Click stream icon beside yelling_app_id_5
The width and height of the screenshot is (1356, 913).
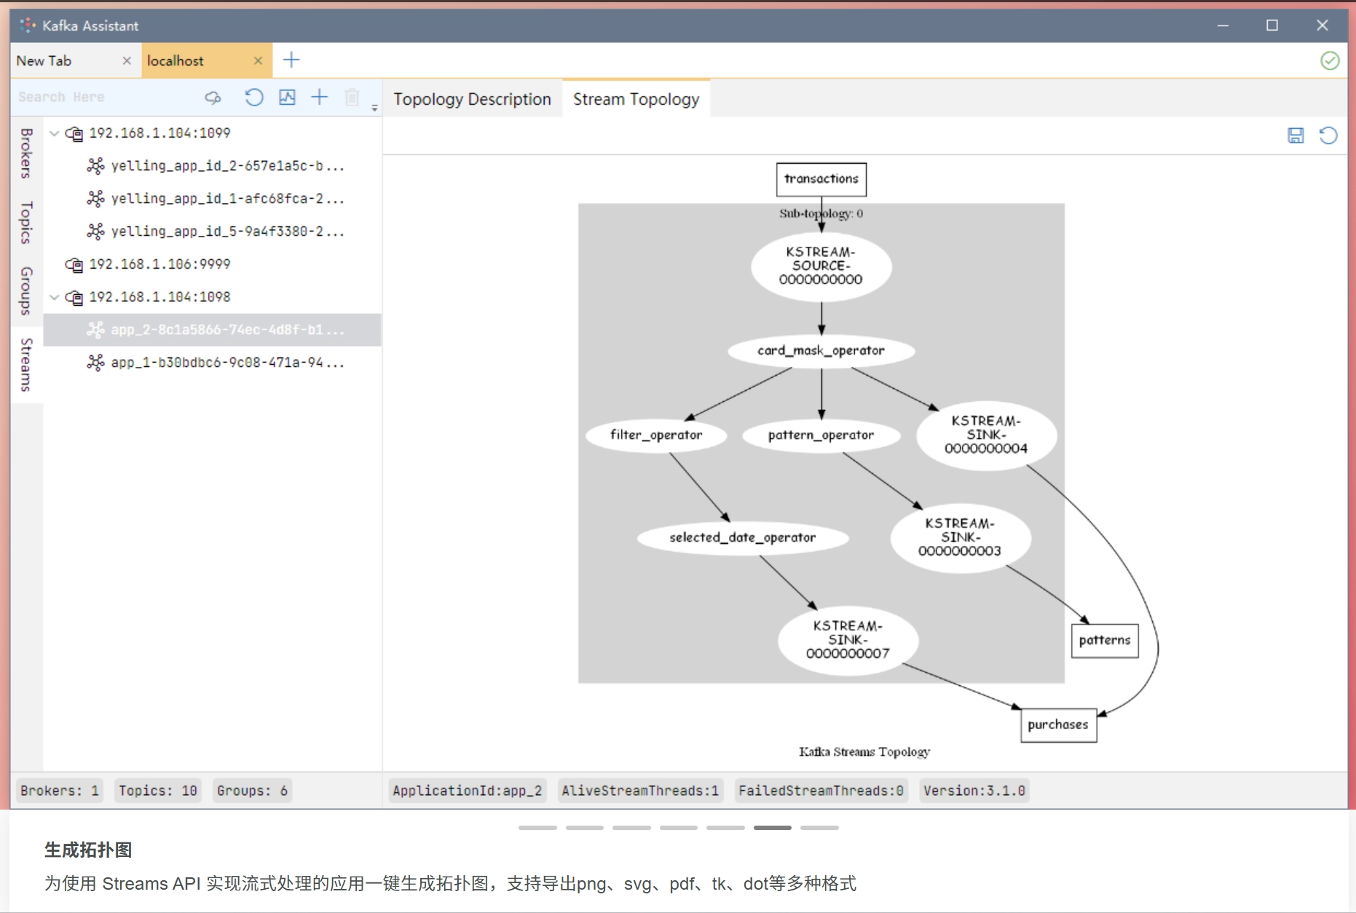95,232
